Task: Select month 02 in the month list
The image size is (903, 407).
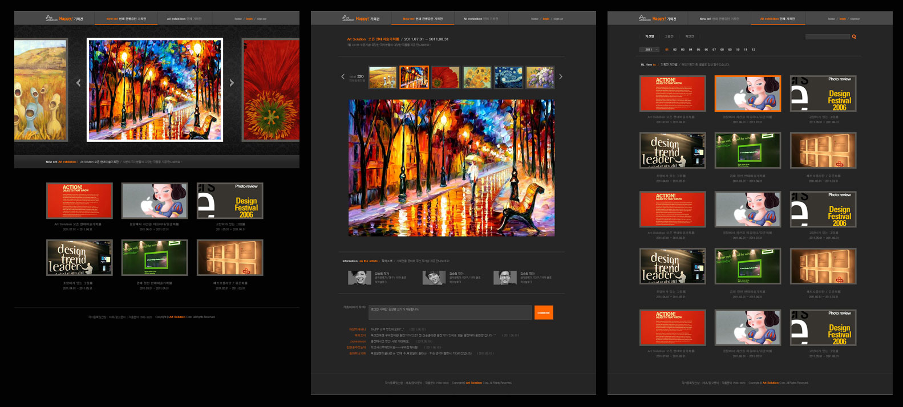Action: click(x=675, y=50)
